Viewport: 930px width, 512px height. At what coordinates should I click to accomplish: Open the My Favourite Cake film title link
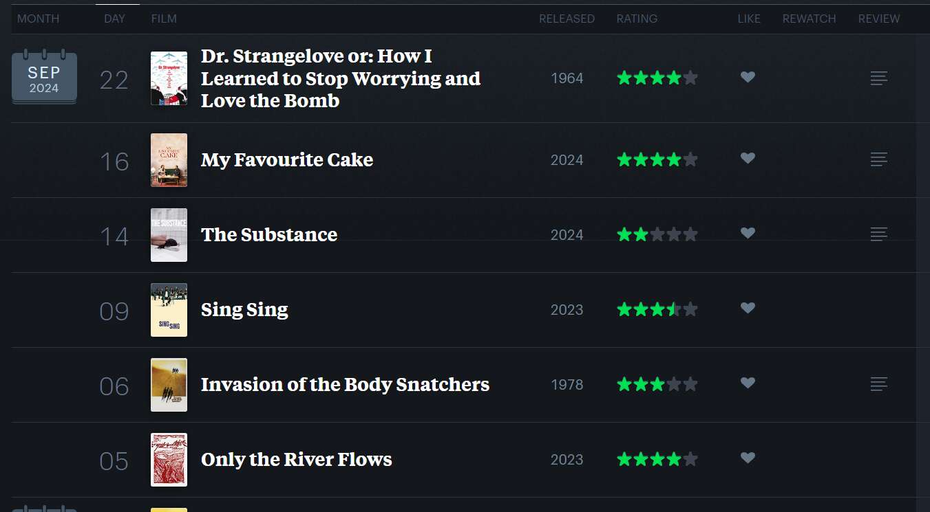click(287, 160)
